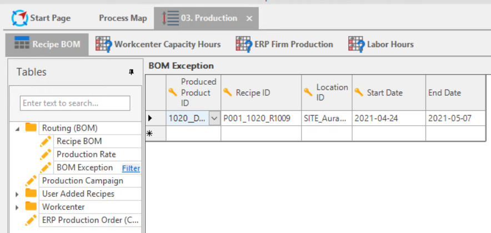The image size is (491, 233).
Task: Select the Start Date cell 2021-04-24
Action: click(x=389, y=118)
